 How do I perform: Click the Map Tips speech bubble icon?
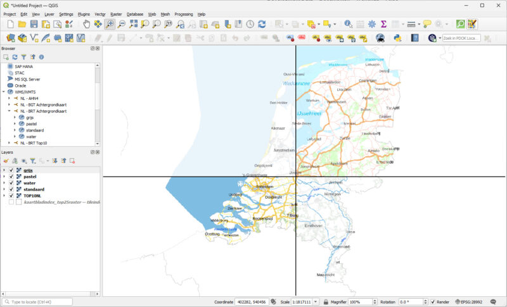click(x=427, y=24)
